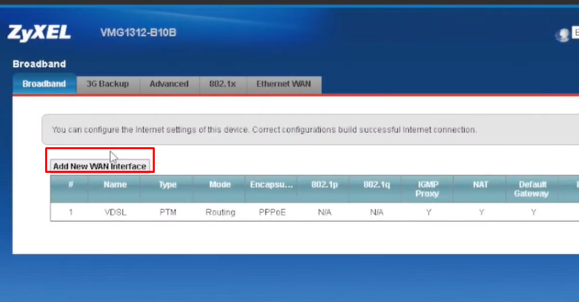Click the Routing mode cell
Viewport: 579px width, 302px height.
220,212
